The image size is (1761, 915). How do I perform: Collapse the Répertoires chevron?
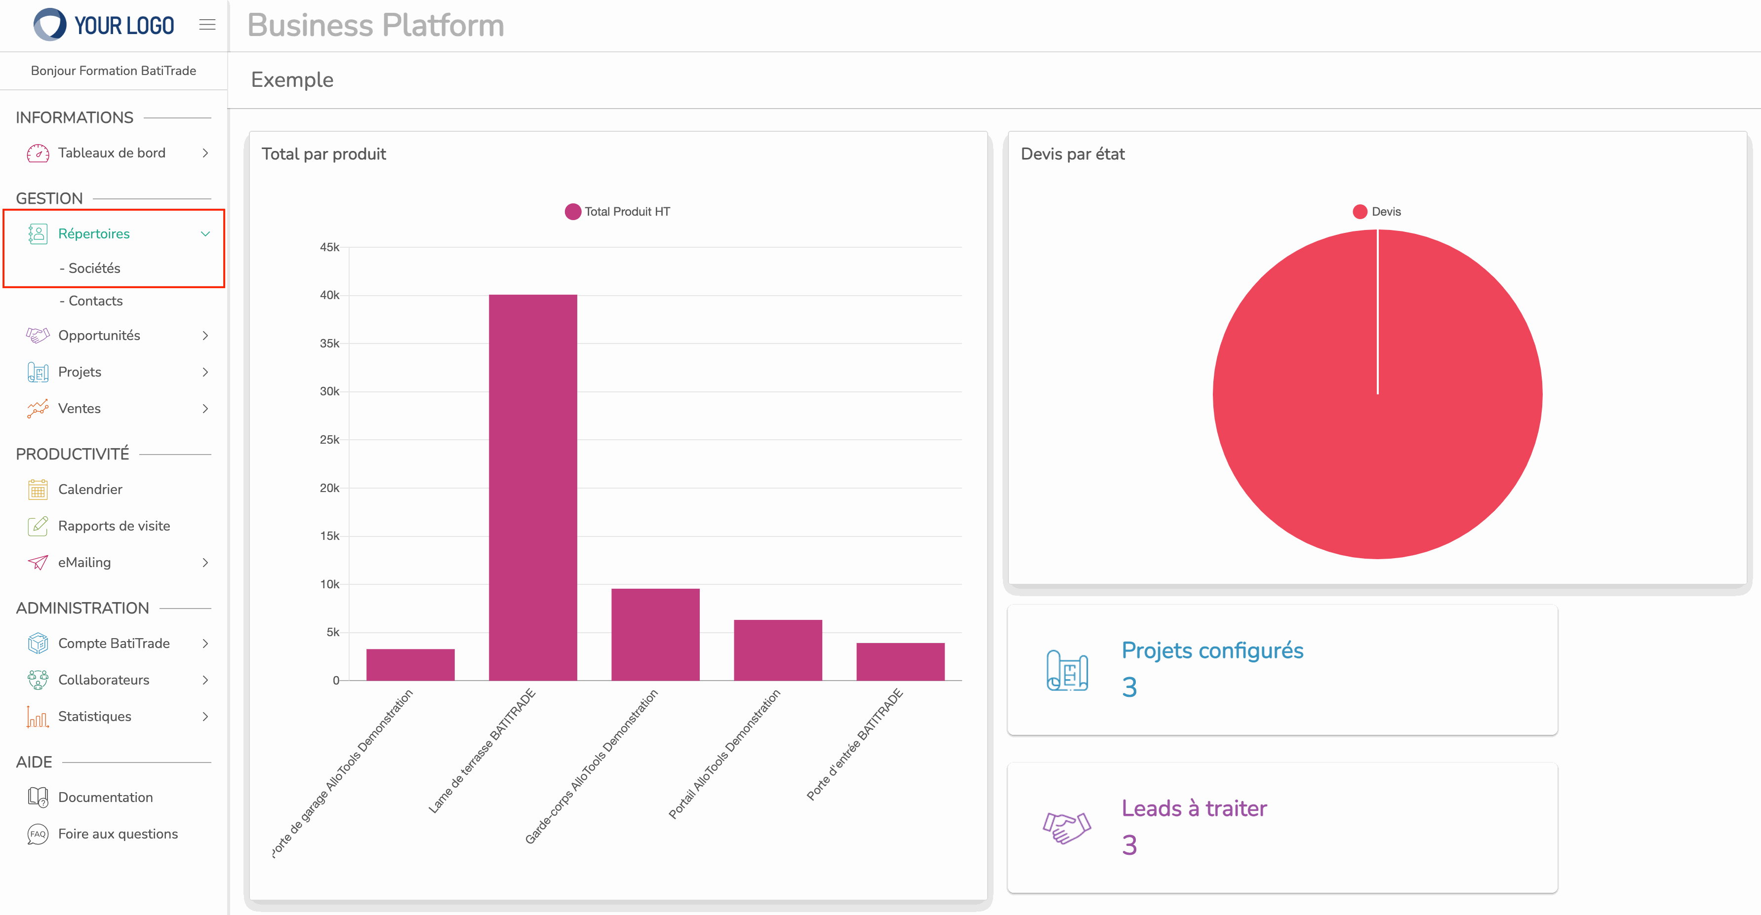(x=205, y=234)
